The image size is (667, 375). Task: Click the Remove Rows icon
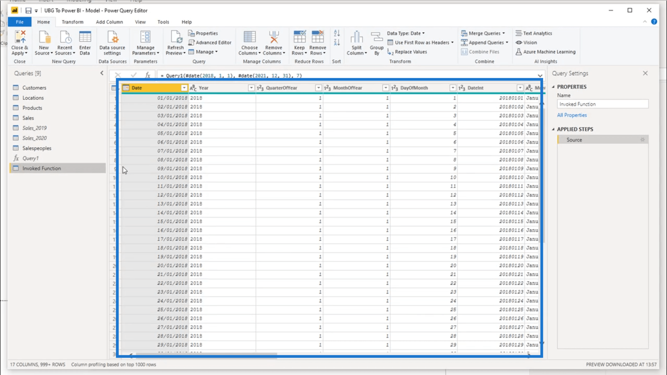tap(318, 37)
